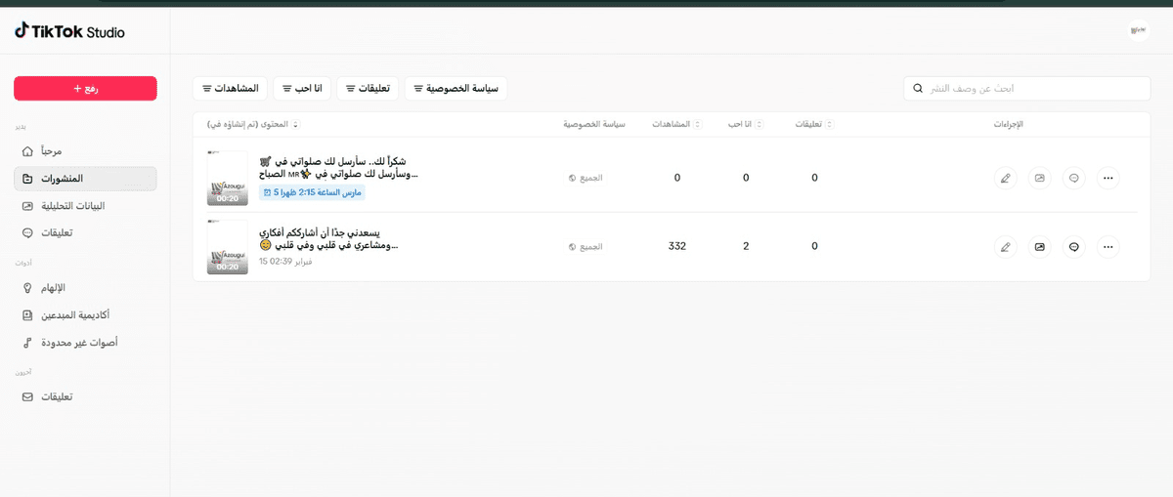Click the post title starting شكراً لك
The height and width of the screenshot is (497, 1173).
[339, 167]
